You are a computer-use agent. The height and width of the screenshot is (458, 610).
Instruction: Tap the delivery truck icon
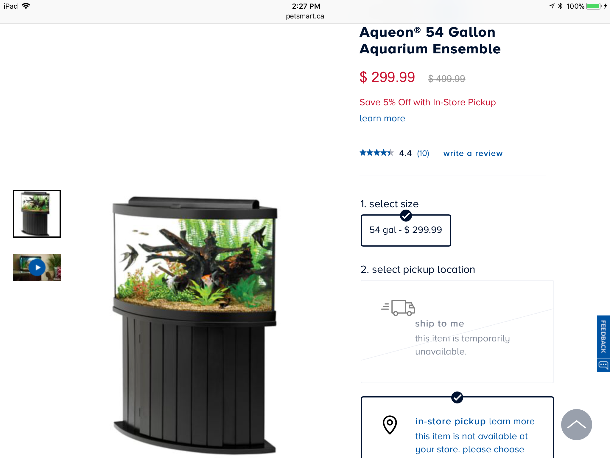coord(398,308)
